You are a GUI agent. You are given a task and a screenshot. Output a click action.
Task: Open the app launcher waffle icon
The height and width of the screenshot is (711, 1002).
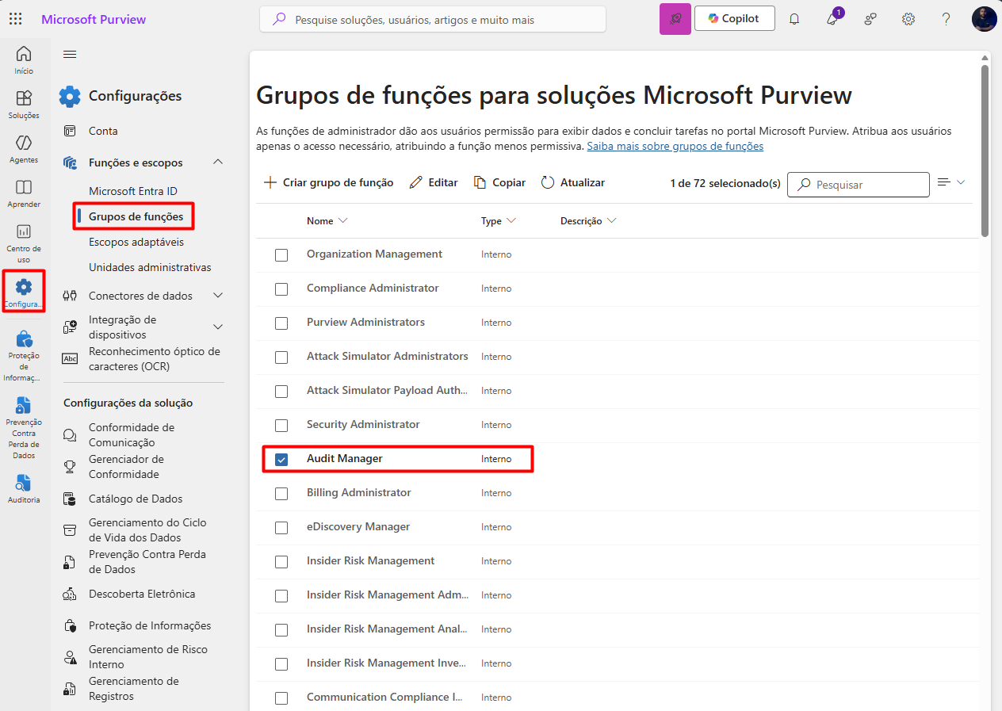point(15,19)
